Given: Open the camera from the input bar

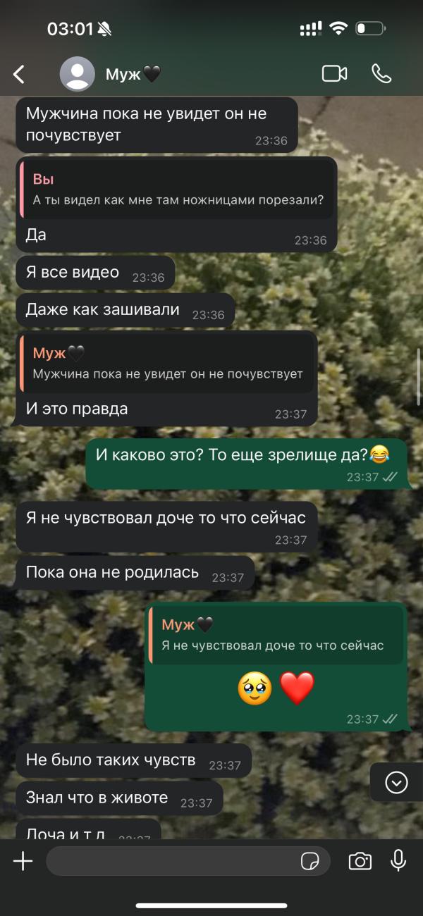Looking at the screenshot, I should [360, 861].
